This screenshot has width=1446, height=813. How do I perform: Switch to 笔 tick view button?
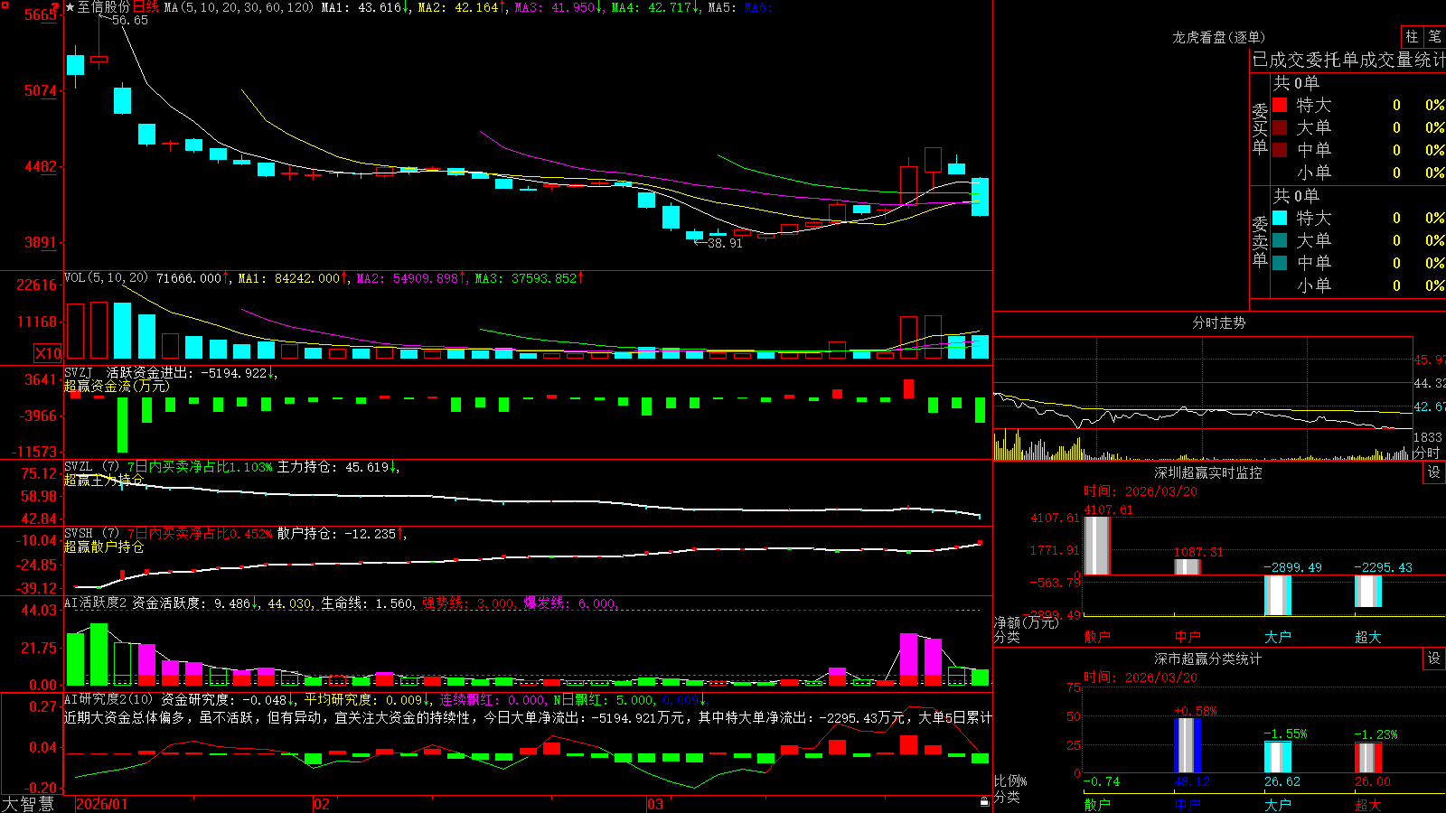[x=1434, y=37]
